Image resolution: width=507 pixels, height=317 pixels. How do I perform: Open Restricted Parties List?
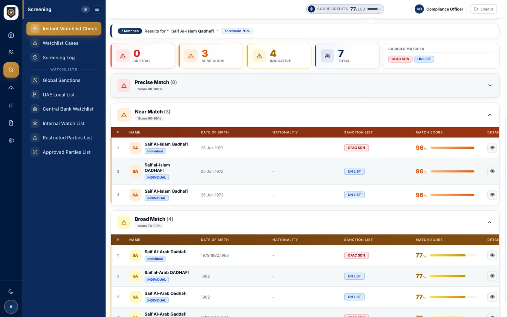64,138
